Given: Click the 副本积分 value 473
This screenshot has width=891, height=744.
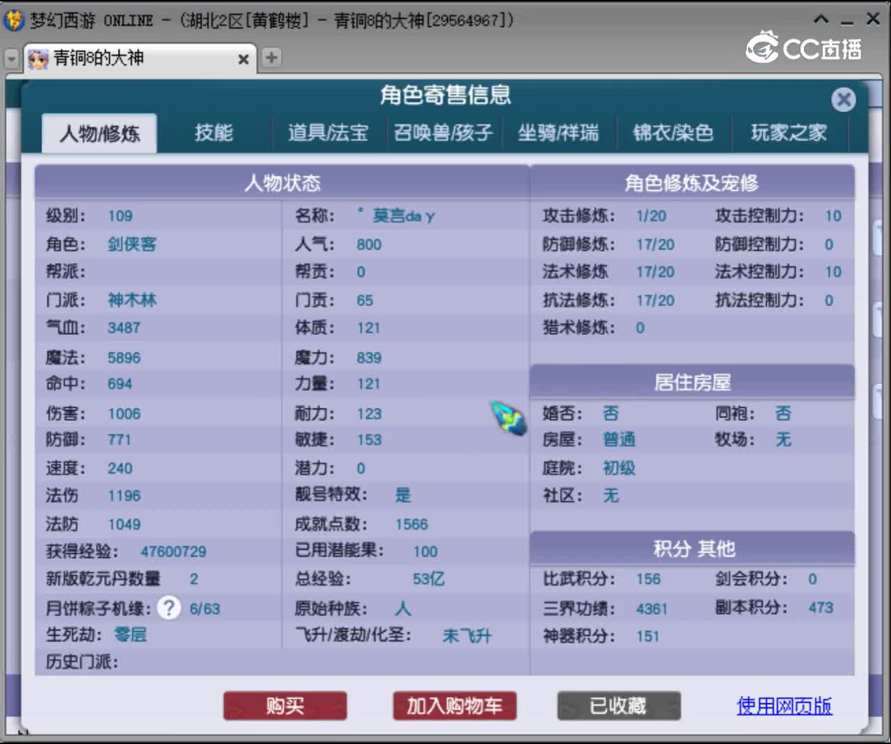Looking at the screenshot, I should point(821,608).
